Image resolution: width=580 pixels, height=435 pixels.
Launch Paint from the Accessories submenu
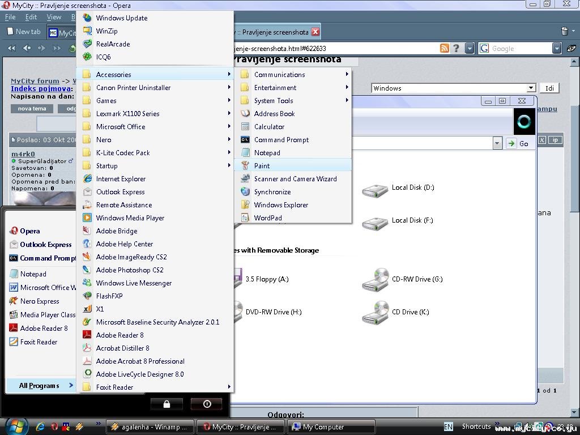point(262,166)
